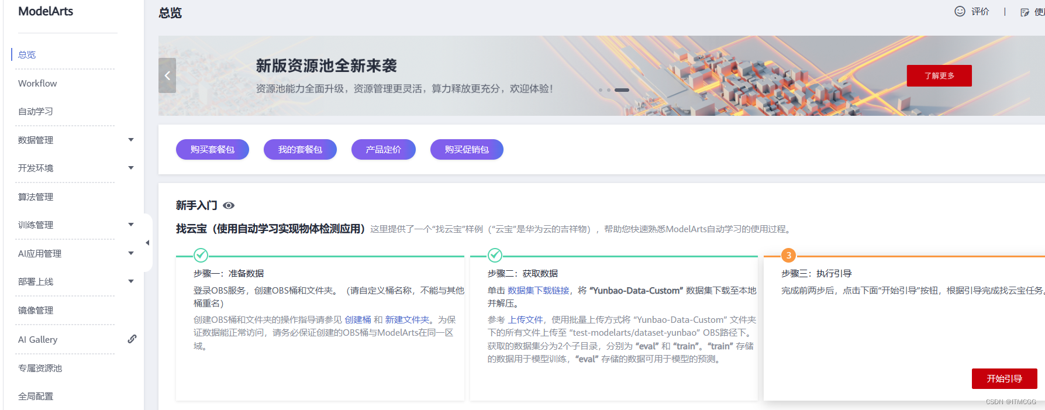Viewport: 1045px width, 410px height.
Task: Select 开发环境 in the sidebar
Action: click(36, 168)
